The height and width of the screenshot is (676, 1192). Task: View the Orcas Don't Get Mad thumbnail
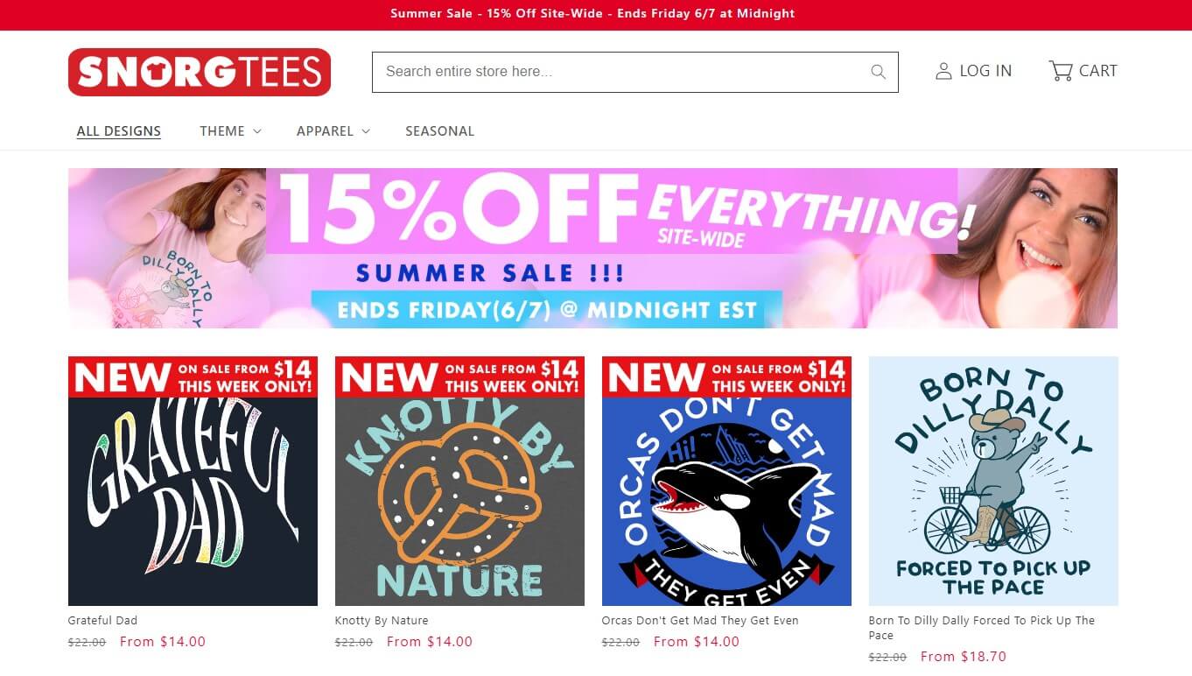pos(726,481)
